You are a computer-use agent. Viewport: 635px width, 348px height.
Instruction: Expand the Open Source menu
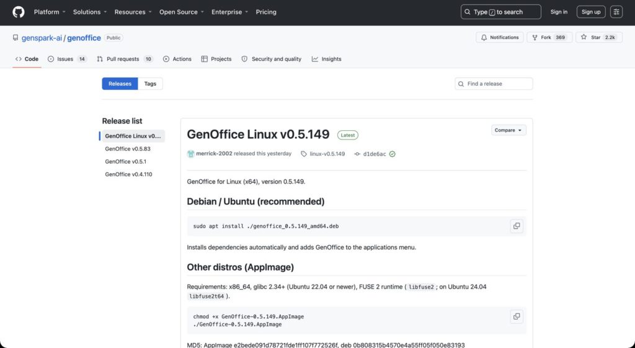[182, 12]
